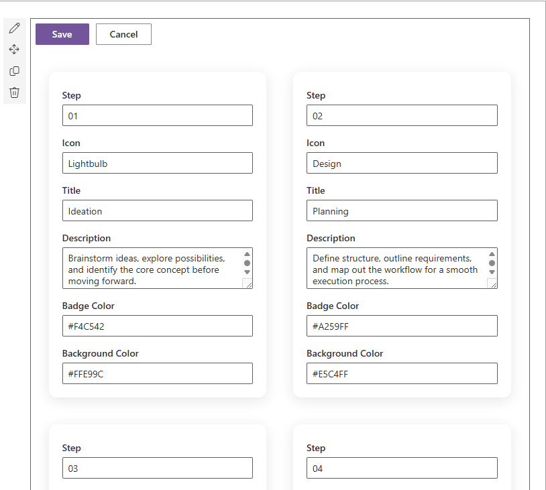
Task: Click the resize handle of Ideation description
Action: click(248, 284)
